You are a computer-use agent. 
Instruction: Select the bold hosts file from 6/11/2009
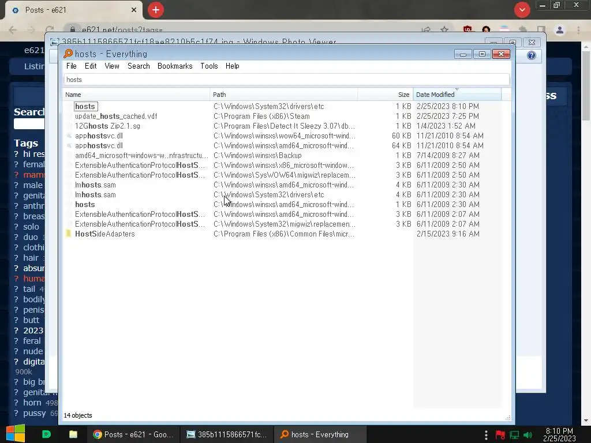[283, 205]
